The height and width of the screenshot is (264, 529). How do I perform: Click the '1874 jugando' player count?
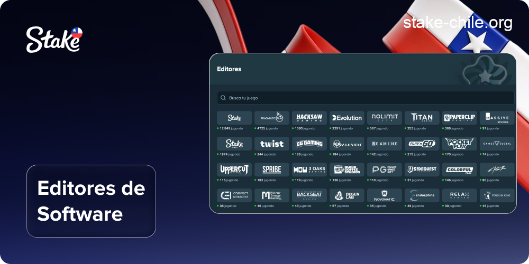(x=229, y=154)
